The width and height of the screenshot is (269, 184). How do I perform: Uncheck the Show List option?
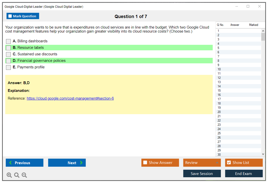229,163
